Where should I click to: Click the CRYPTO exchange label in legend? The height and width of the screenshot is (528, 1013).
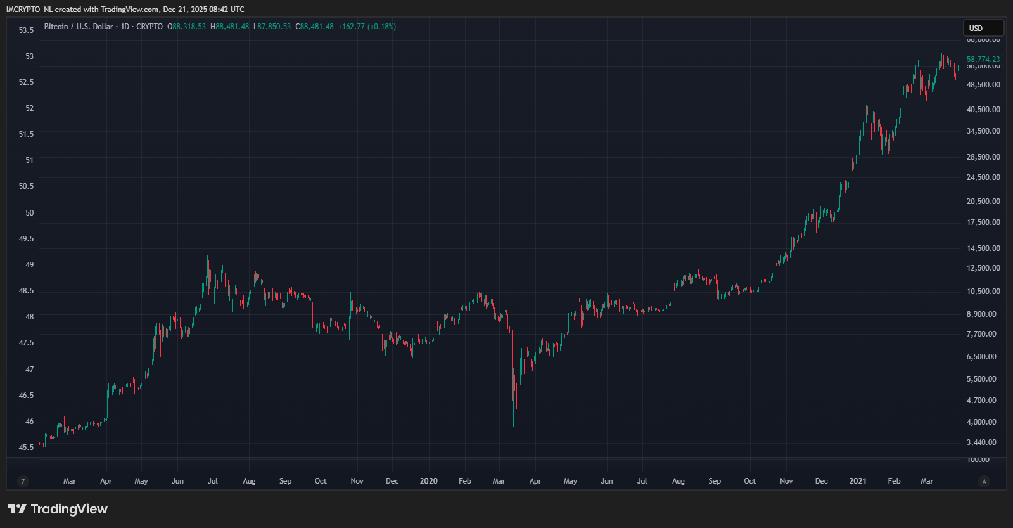150,27
